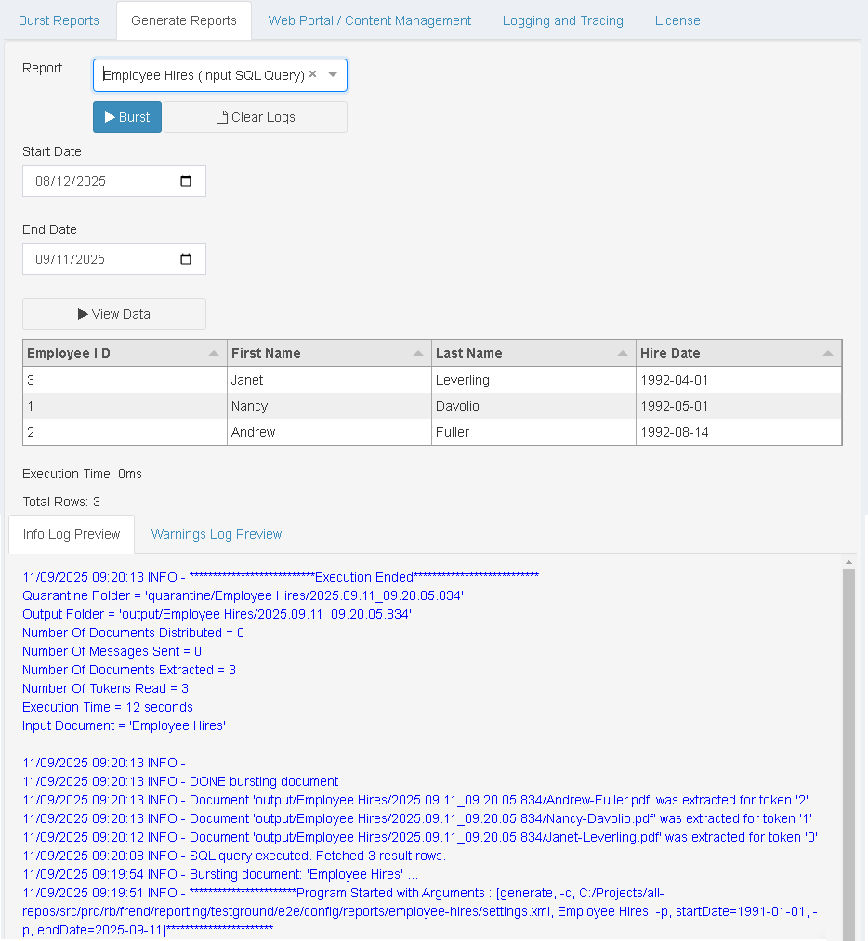Click the Burst button

click(127, 117)
